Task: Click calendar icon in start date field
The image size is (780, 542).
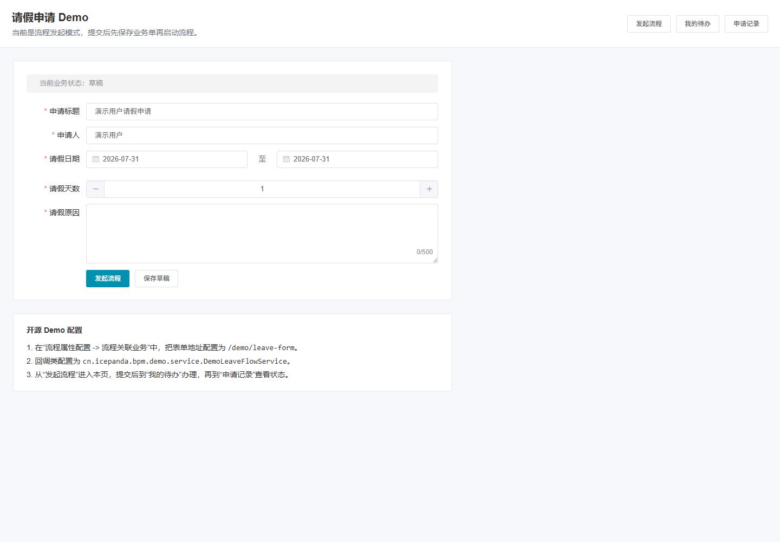Action: coord(96,159)
